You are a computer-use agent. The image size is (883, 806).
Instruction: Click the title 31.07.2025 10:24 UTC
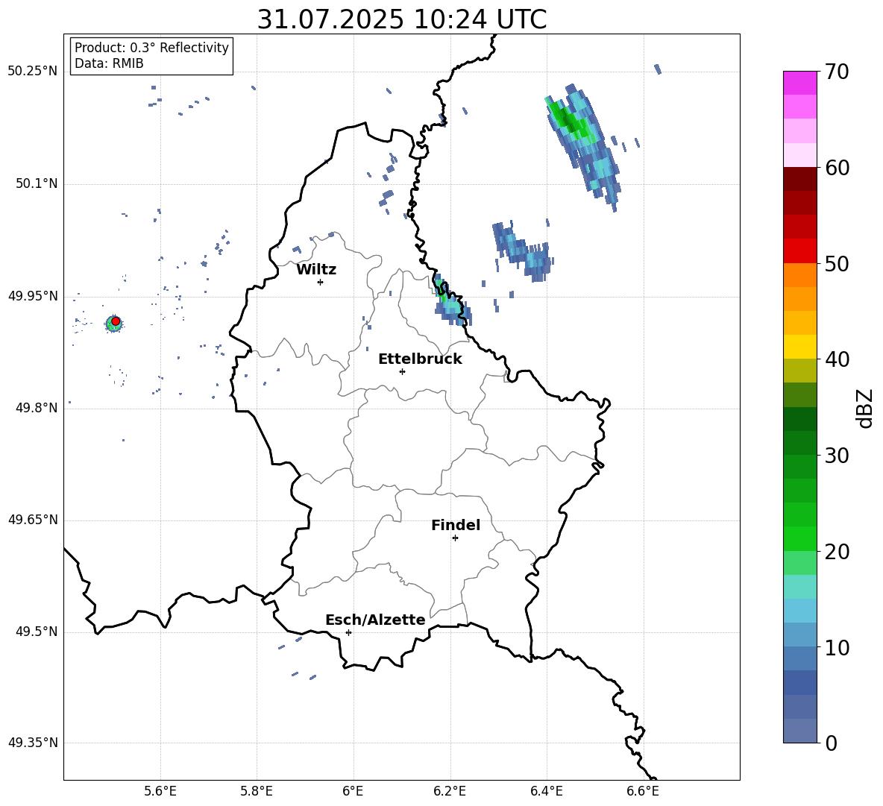click(x=401, y=19)
